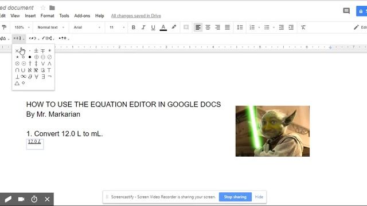
Task: Open the zoom 150% dropdown
Action: point(22,27)
